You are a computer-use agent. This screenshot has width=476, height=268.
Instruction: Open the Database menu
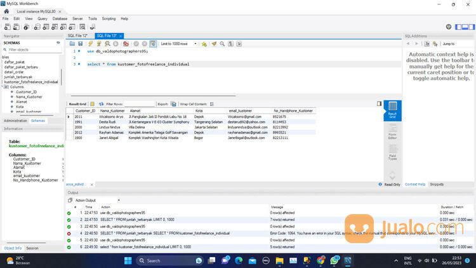[x=59, y=19]
